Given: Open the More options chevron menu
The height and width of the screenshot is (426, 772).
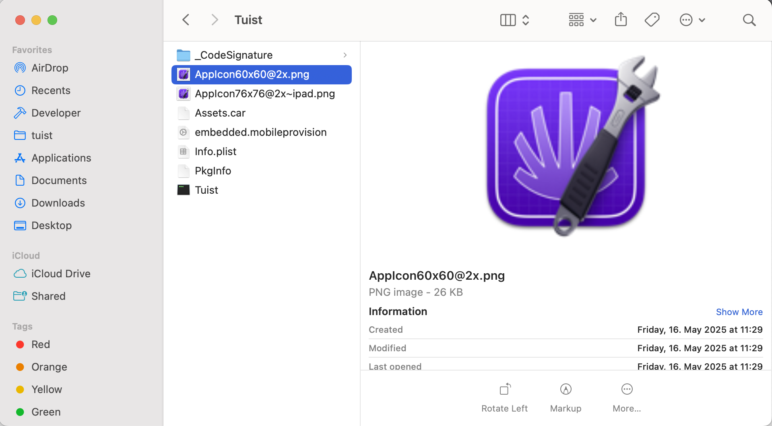Looking at the screenshot, I should point(692,19).
